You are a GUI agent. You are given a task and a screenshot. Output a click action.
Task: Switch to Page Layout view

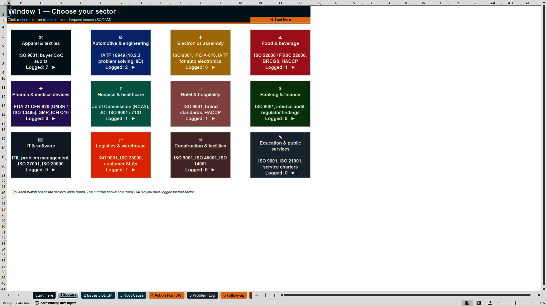coord(479,303)
